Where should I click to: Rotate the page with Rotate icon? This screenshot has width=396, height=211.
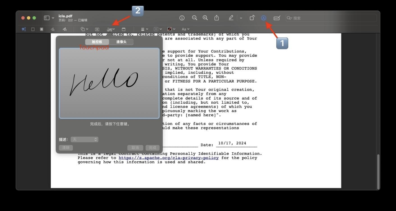pos(252,18)
